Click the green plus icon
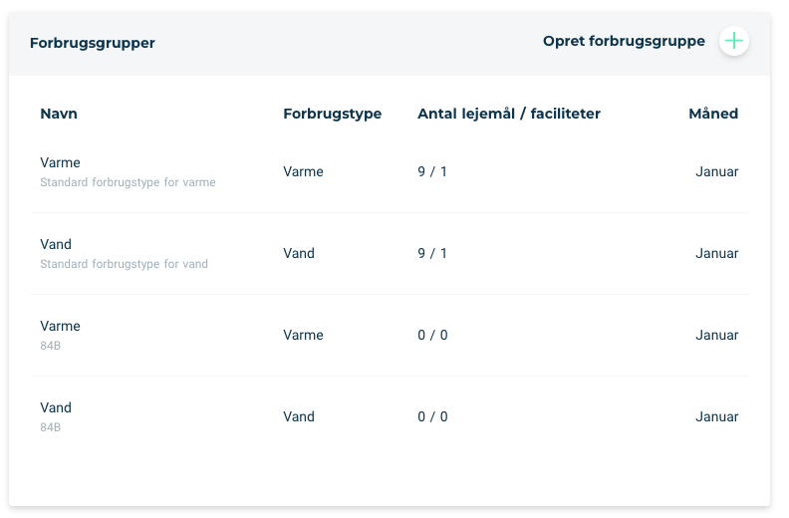 click(733, 41)
